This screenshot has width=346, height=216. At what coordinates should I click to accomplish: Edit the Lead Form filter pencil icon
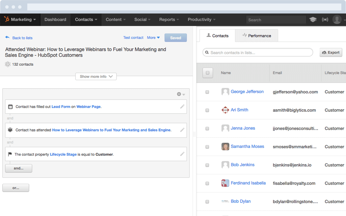tap(182, 106)
